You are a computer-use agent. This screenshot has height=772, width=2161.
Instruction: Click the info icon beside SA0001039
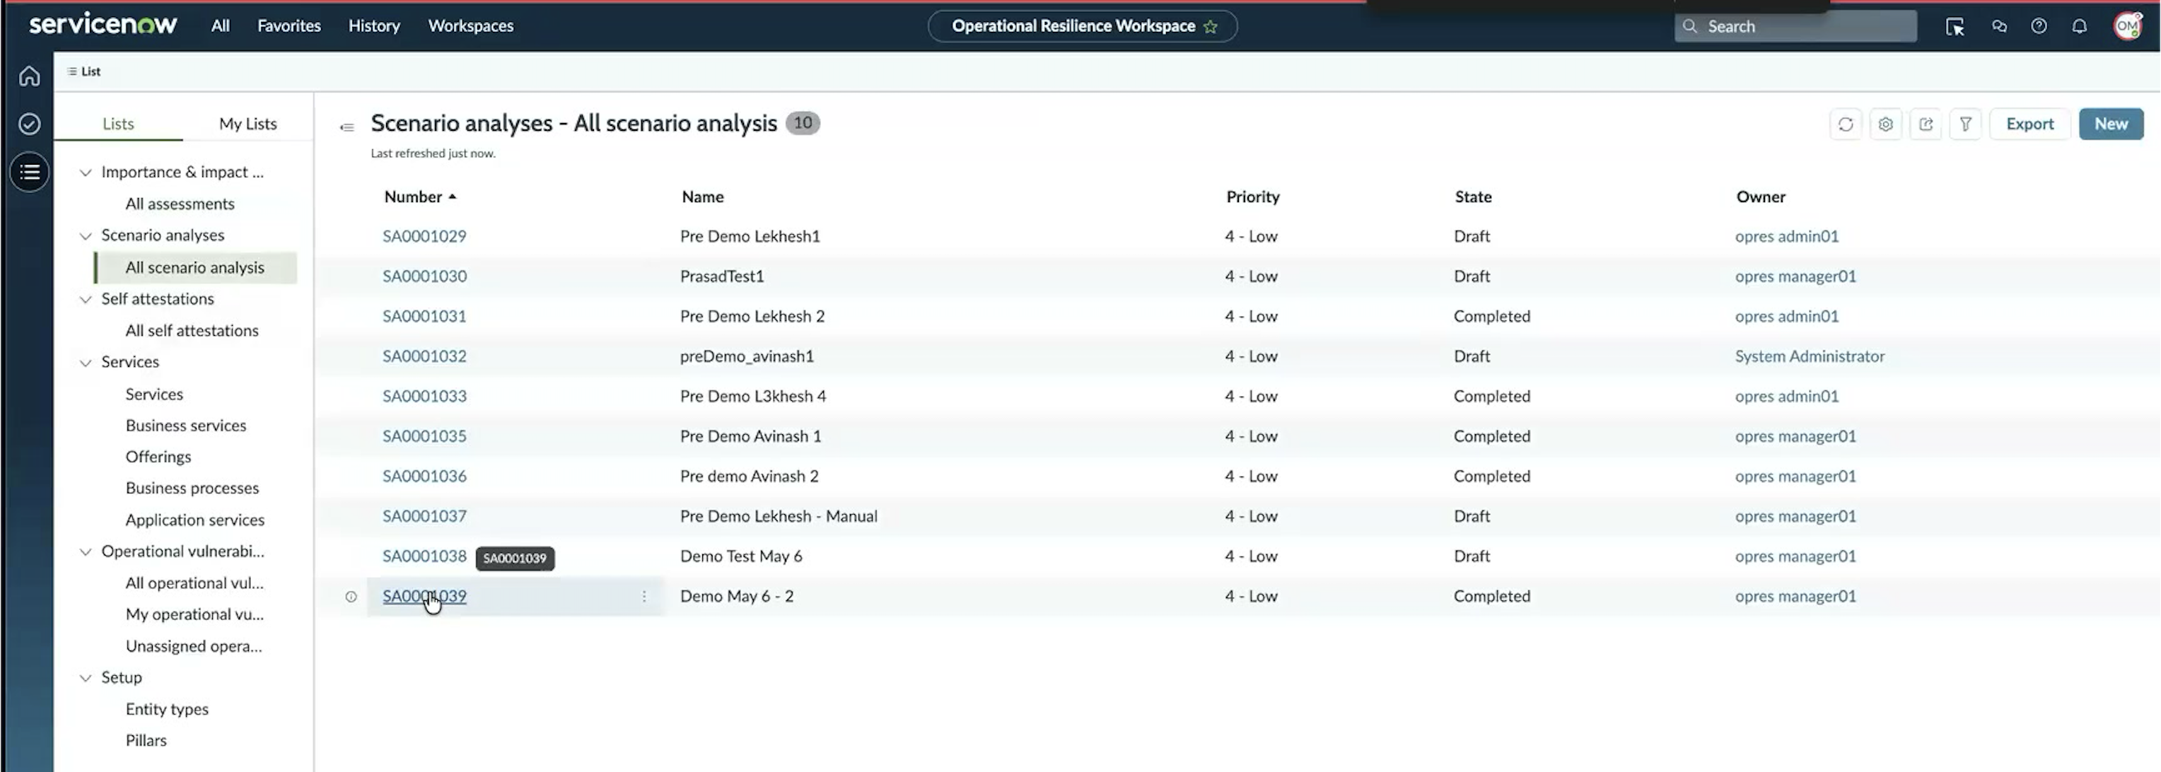coord(351,597)
